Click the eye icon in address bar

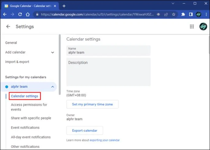[158, 14]
